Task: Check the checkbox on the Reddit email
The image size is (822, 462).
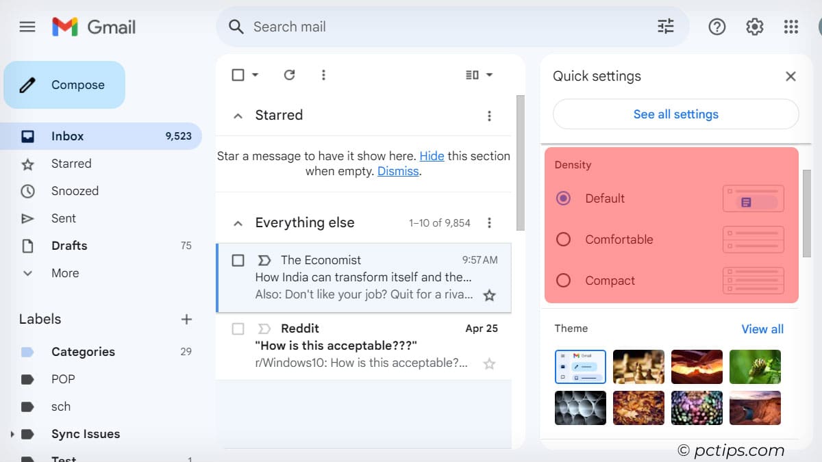Action: click(x=238, y=329)
